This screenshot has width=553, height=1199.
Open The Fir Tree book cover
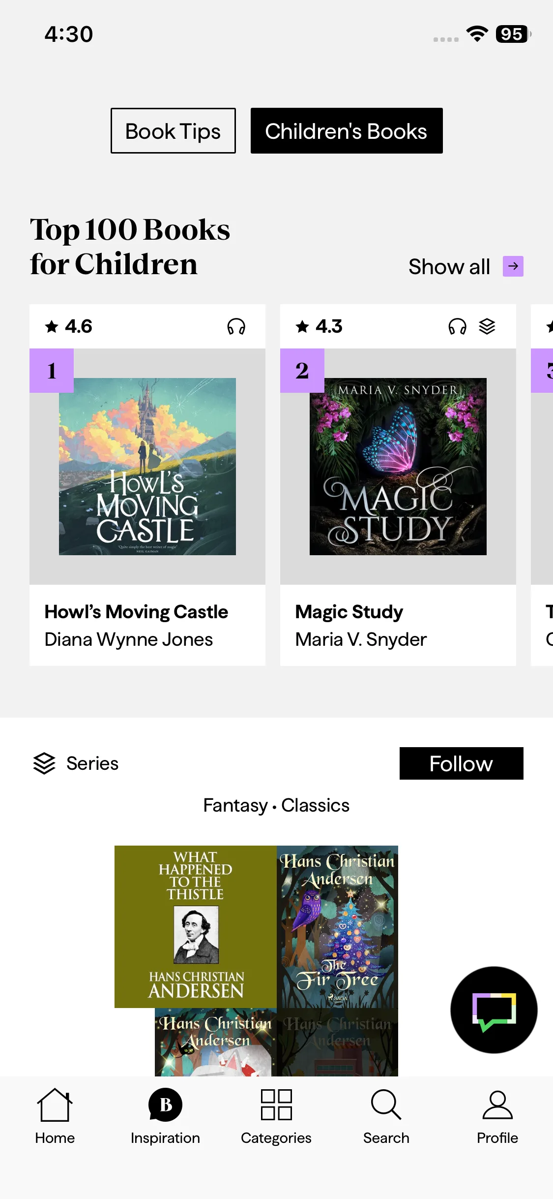point(338,926)
